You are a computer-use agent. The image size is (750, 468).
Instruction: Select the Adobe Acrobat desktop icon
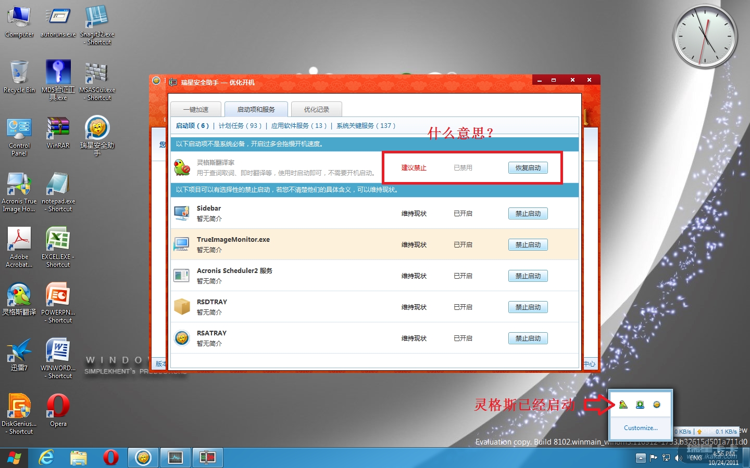coord(19,248)
